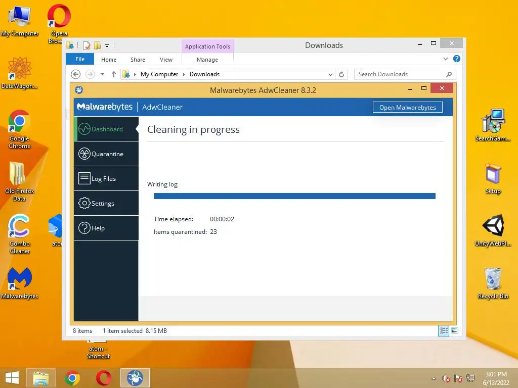Image resolution: width=518 pixels, height=388 pixels.
Task: Open Malwarebytes desktop shortcut
Action: 20,283
